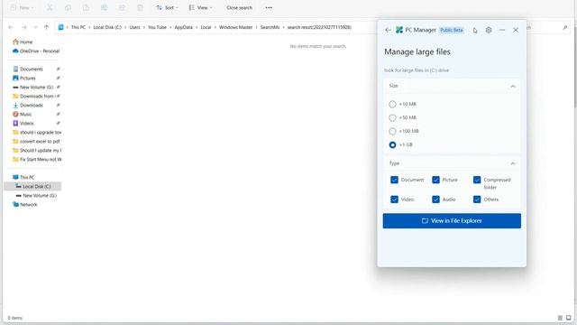Image resolution: width=577 pixels, height=325 pixels.
Task: Go forward in File Explorer navigation
Action: (x=24, y=27)
